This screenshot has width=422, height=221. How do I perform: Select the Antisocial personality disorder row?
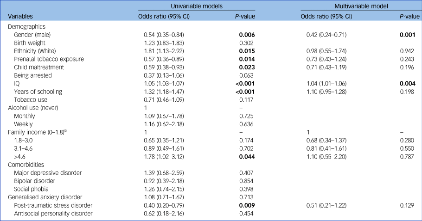(53, 213)
